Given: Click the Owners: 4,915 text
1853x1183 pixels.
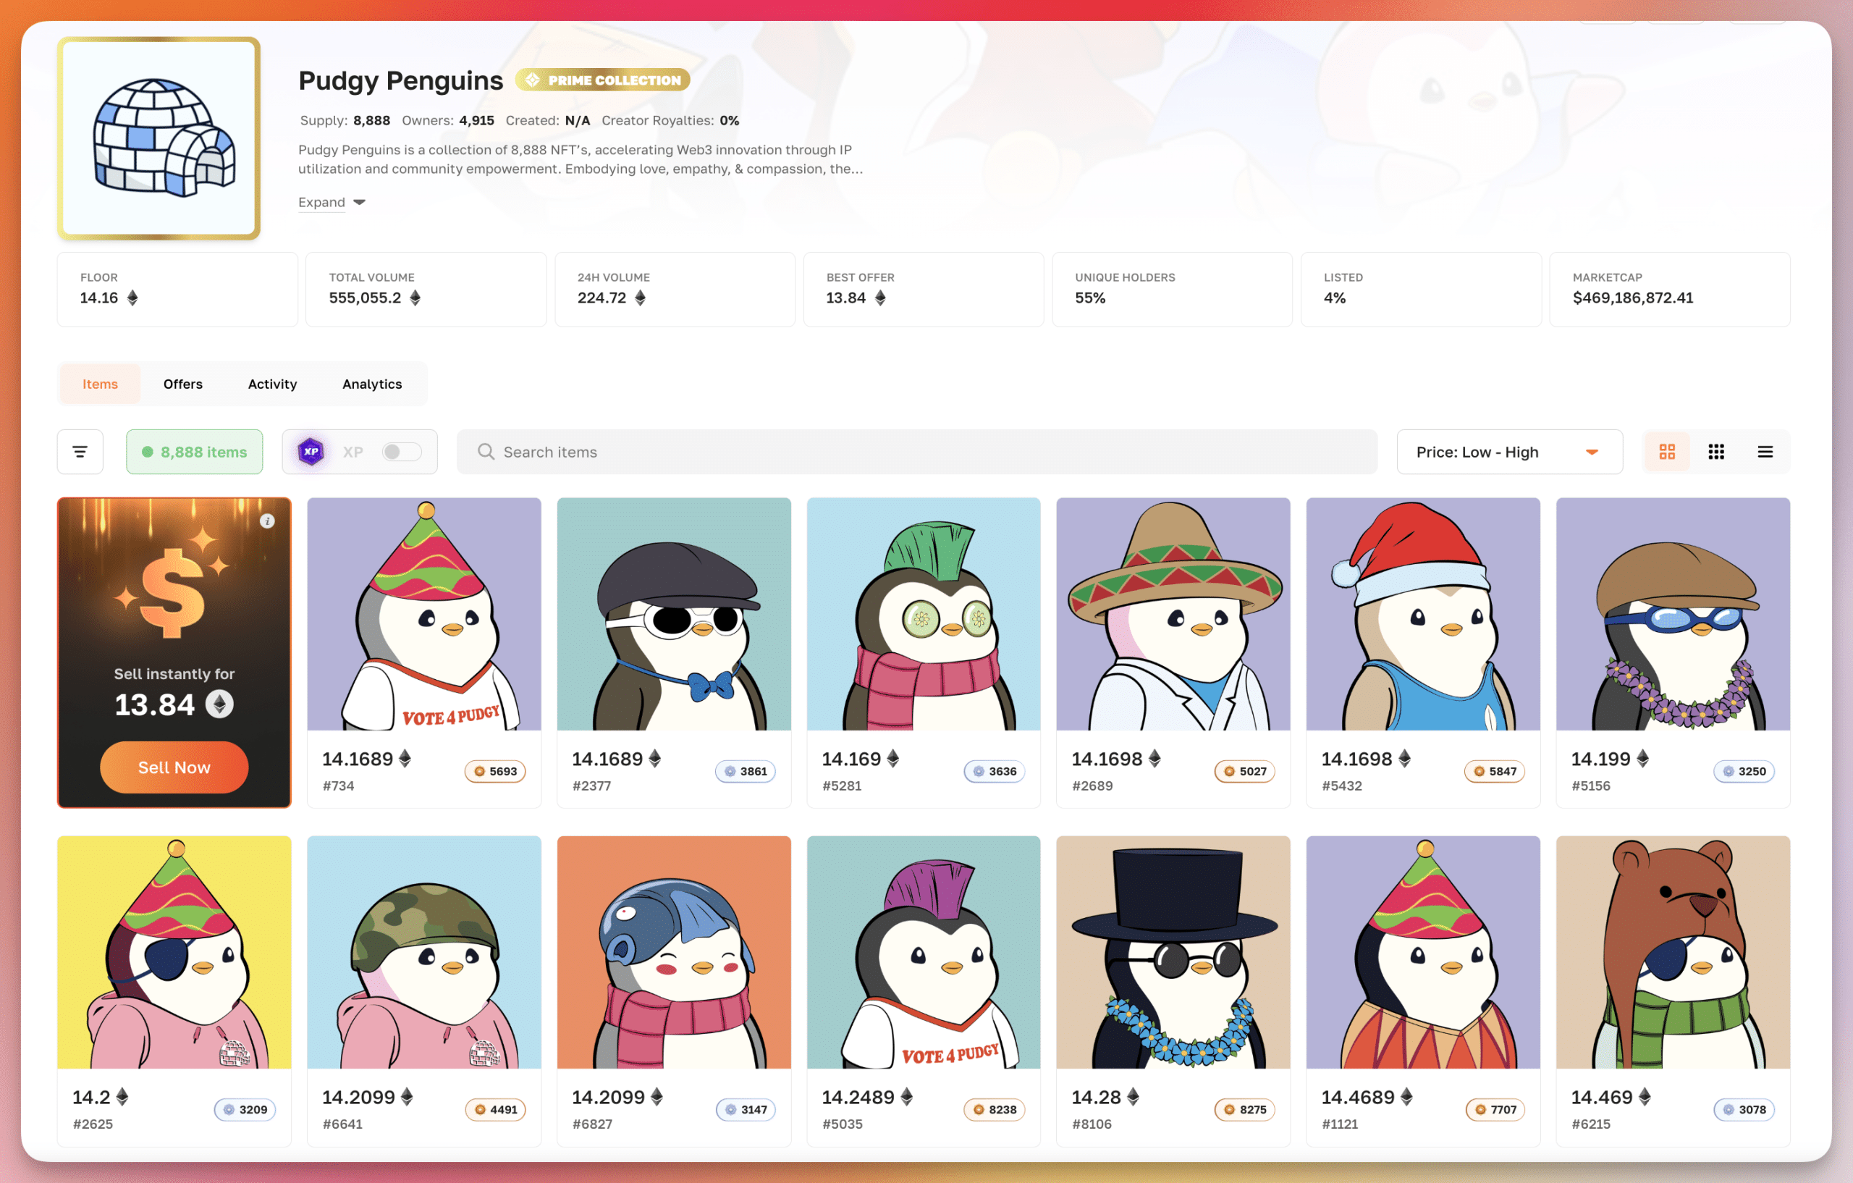Looking at the screenshot, I should pos(448,121).
